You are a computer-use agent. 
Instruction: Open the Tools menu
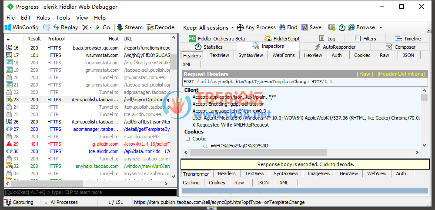click(63, 18)
